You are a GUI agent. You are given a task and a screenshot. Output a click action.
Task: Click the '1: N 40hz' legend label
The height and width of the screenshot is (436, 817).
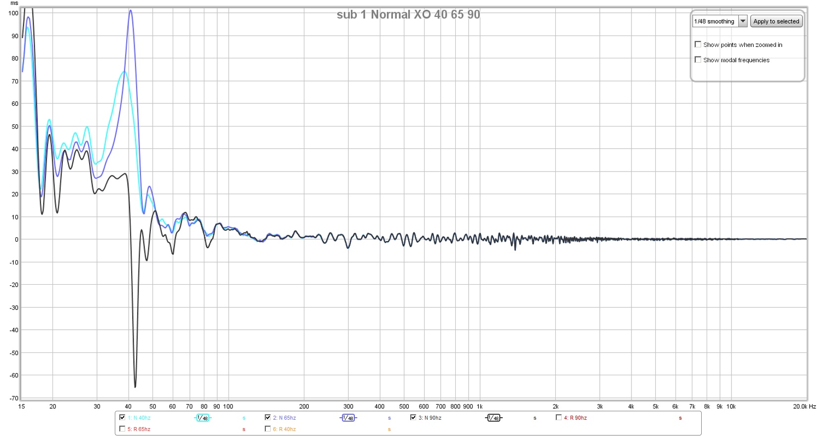(139, 418)
